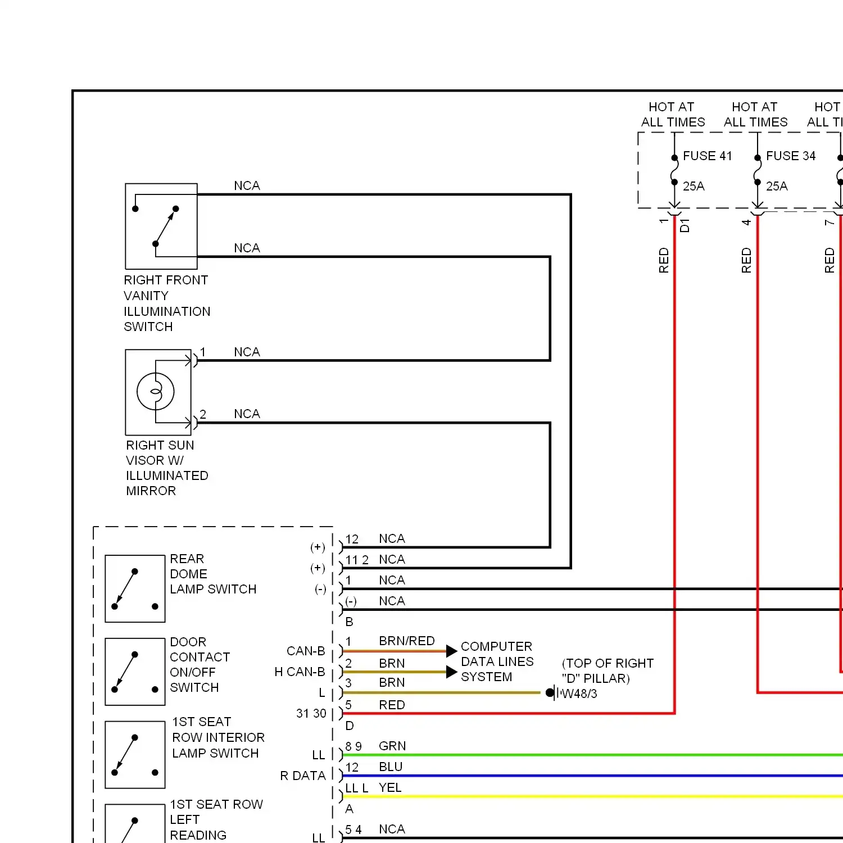Click the 'HOT AT ALL TIMES' text above Fuse 34

[756, 115]
